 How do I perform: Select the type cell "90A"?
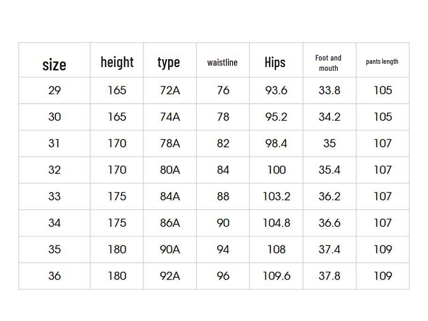click(170, 249)
